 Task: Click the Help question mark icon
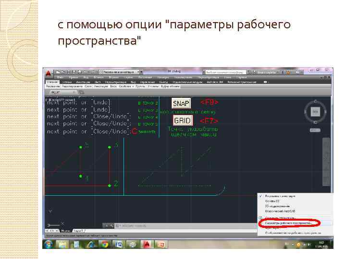297,72
